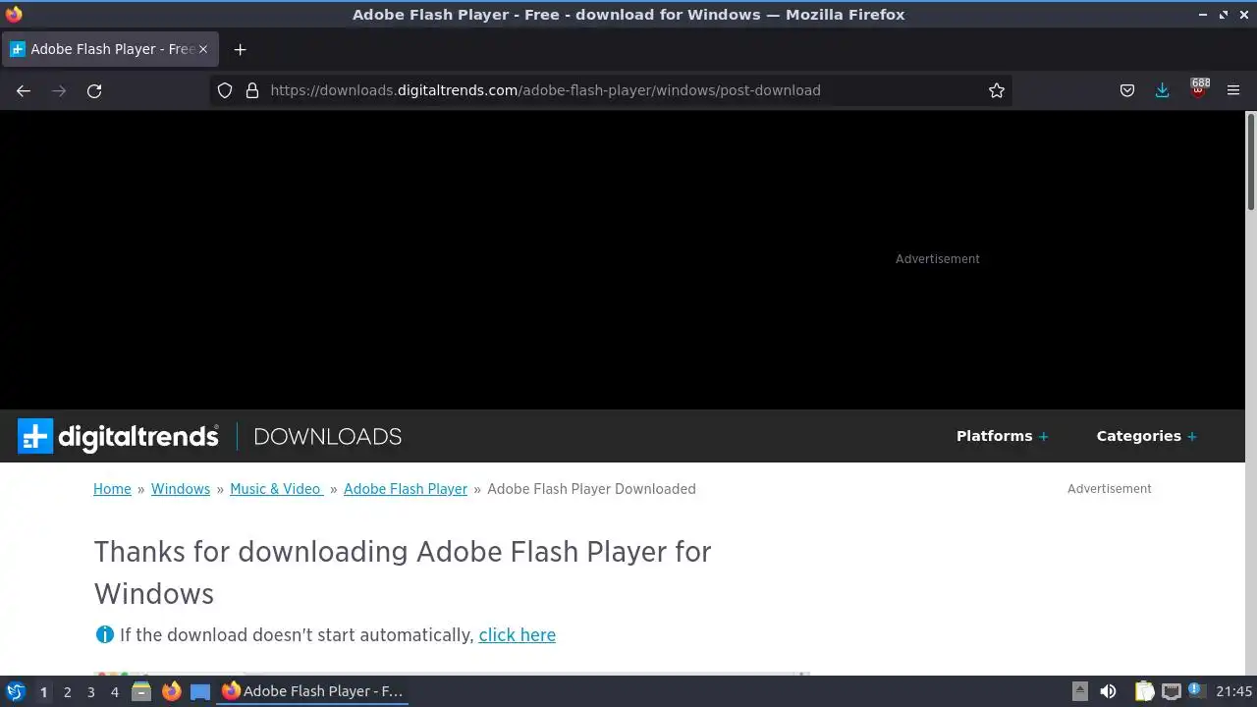Open a new tab with the plus button
Screen dimensions: 1257x707
point(240,49)
